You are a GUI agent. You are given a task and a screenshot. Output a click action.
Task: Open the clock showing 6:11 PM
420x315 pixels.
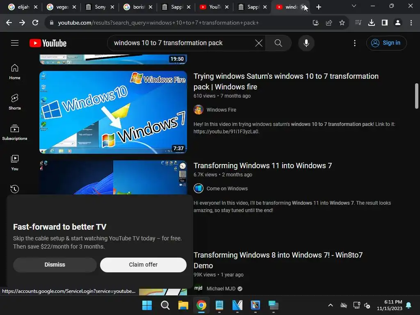(390, 305)
